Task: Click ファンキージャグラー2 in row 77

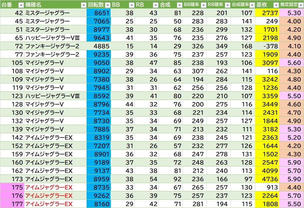Action: [55, 54]
